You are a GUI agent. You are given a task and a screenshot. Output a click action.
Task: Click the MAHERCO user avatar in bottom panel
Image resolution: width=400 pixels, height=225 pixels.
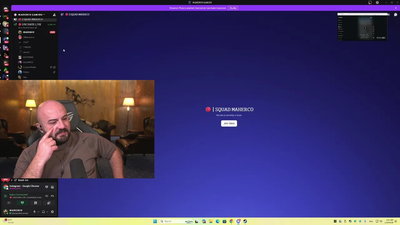(x=5, y=212)
